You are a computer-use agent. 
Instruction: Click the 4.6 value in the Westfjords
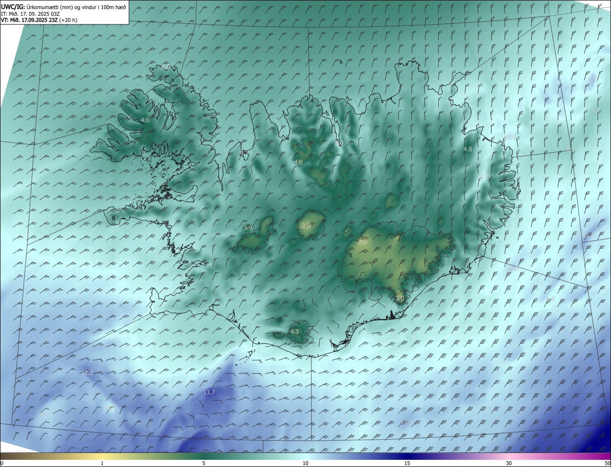click(145, 120)
